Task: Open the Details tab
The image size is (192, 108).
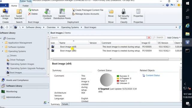Action: pyautogui.click(x=65, y=104)
